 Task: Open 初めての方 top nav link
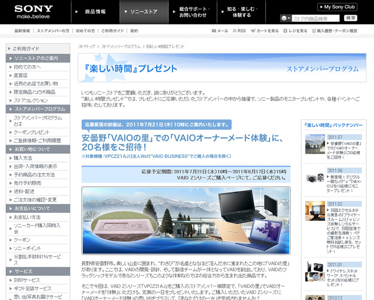point(85,31)
